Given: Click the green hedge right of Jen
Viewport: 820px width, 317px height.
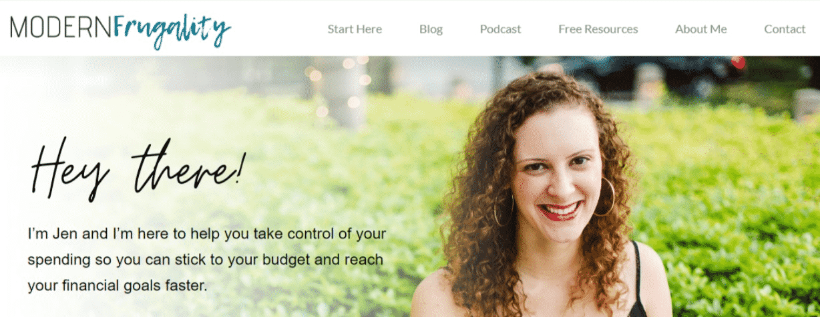Looking at the screenshot, I should point(728,200).
